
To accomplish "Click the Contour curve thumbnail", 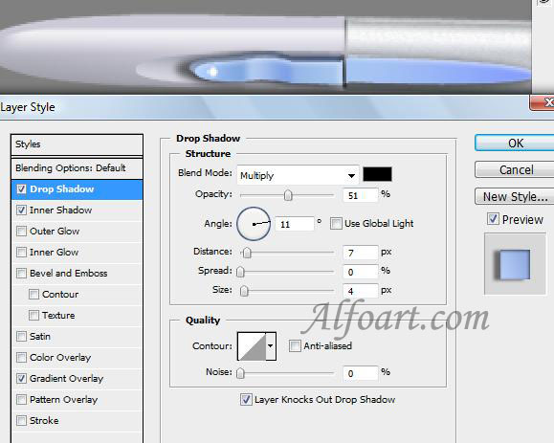I will click(252, 346).
